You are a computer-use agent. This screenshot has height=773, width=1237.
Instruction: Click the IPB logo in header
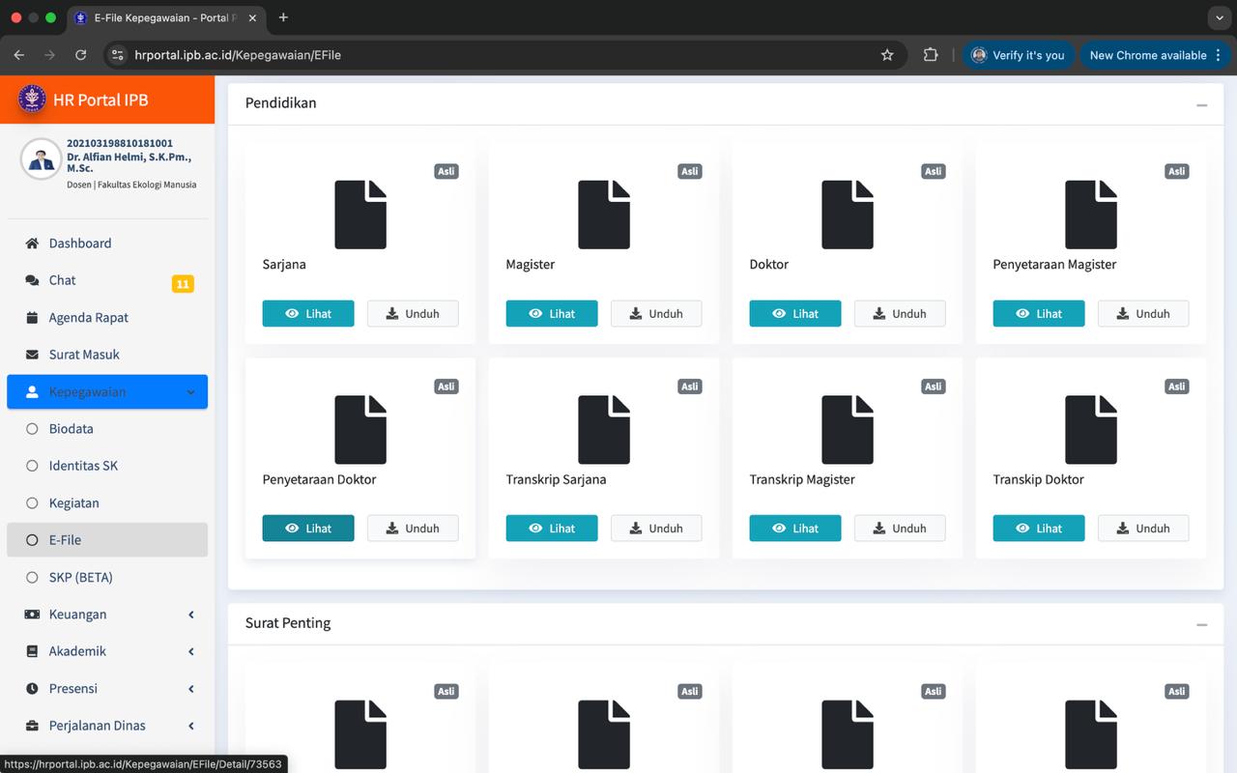32,100
